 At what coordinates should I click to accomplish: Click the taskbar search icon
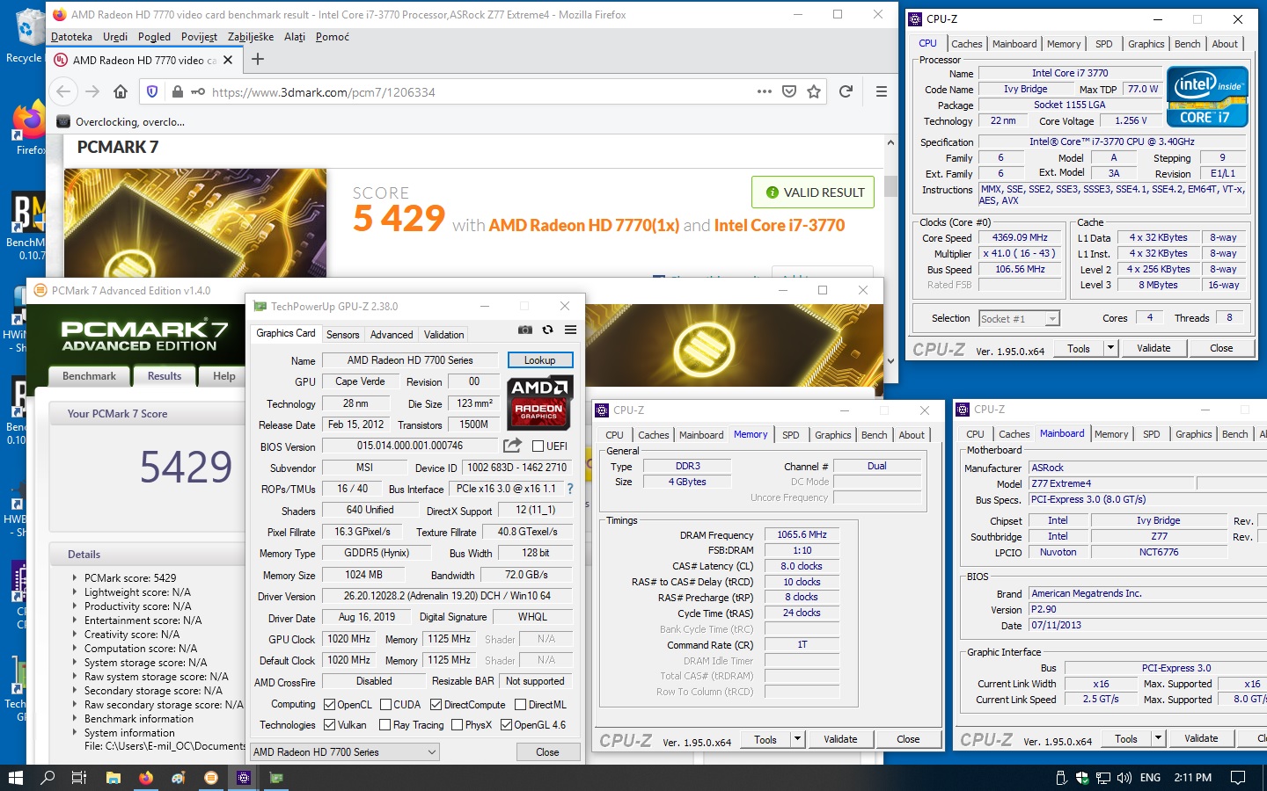(48, 777)
